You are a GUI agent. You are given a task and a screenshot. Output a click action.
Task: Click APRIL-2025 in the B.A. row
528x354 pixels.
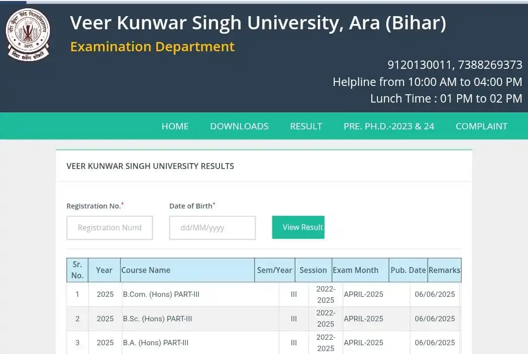point(363,343)
